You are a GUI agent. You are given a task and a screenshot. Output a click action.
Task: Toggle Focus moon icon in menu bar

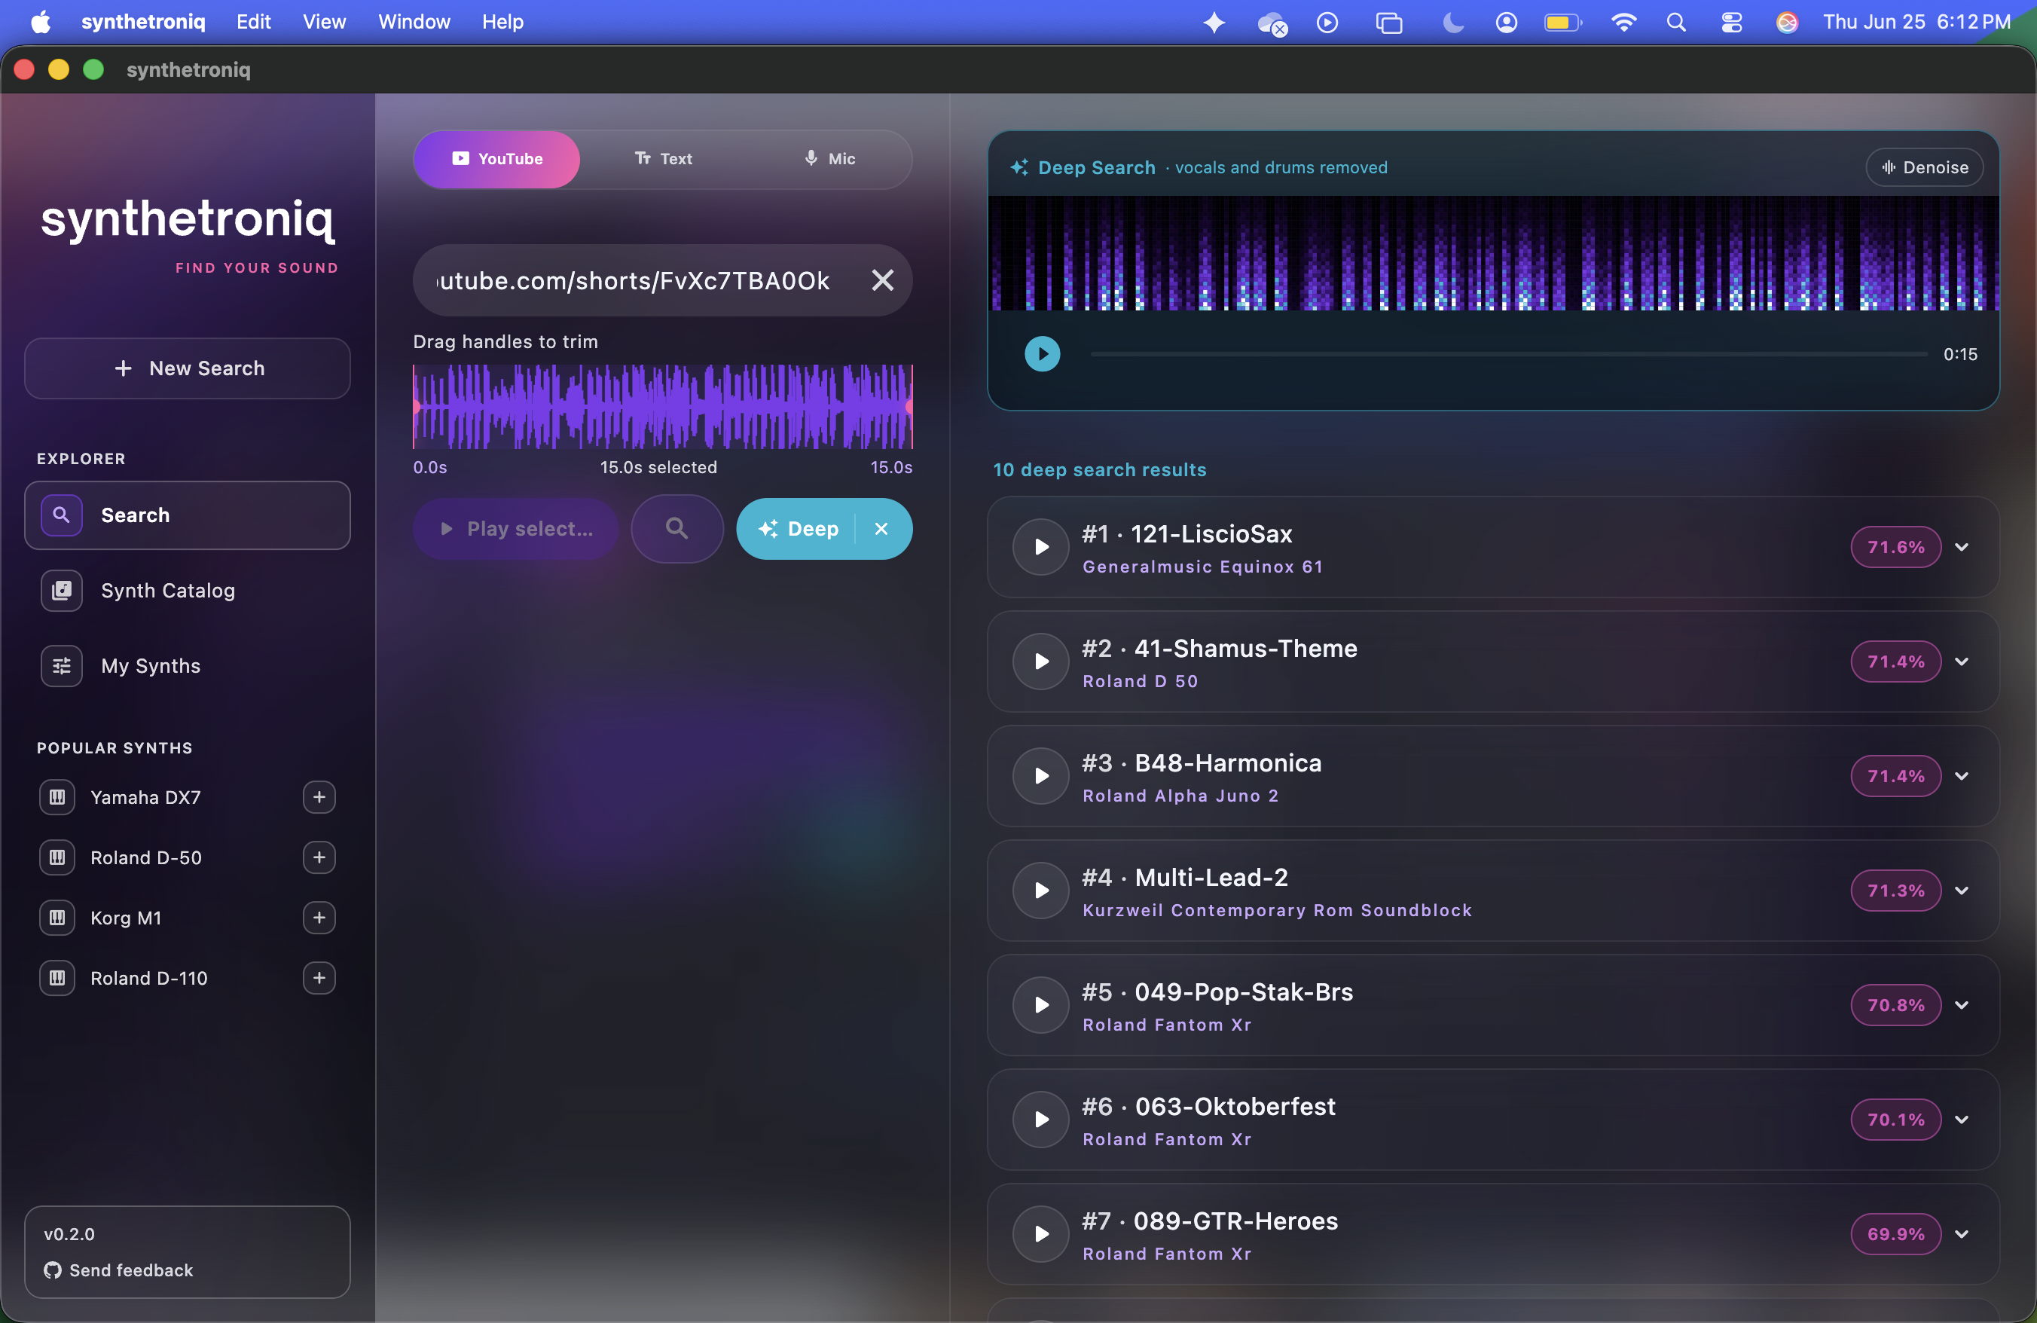1452,23
